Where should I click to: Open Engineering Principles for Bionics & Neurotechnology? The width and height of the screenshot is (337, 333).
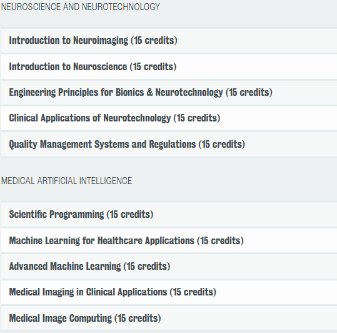[169, 93]
